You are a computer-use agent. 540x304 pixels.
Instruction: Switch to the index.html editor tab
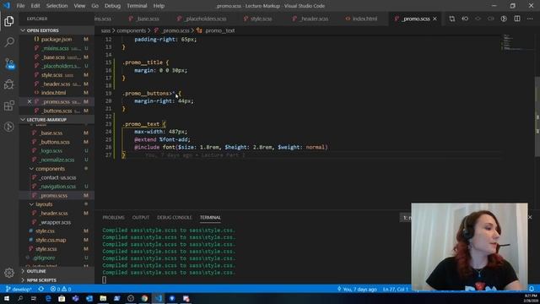362,19
